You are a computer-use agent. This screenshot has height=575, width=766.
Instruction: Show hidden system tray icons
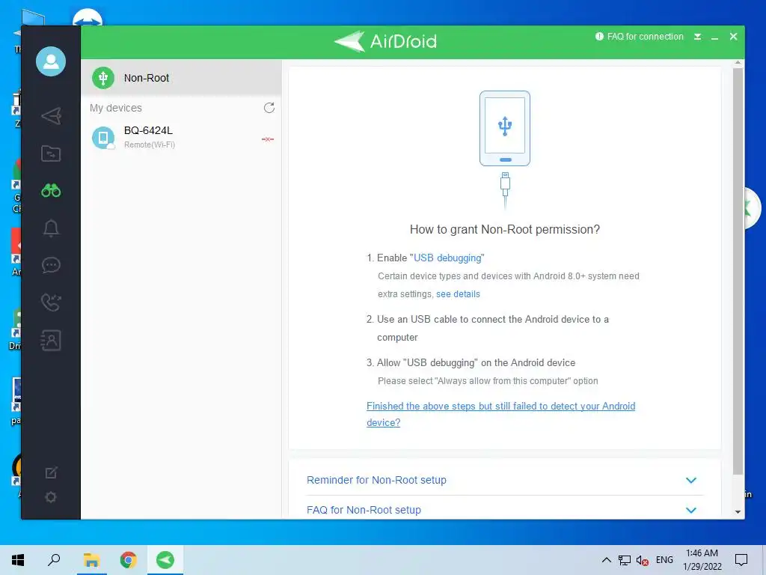click(606, 560)
